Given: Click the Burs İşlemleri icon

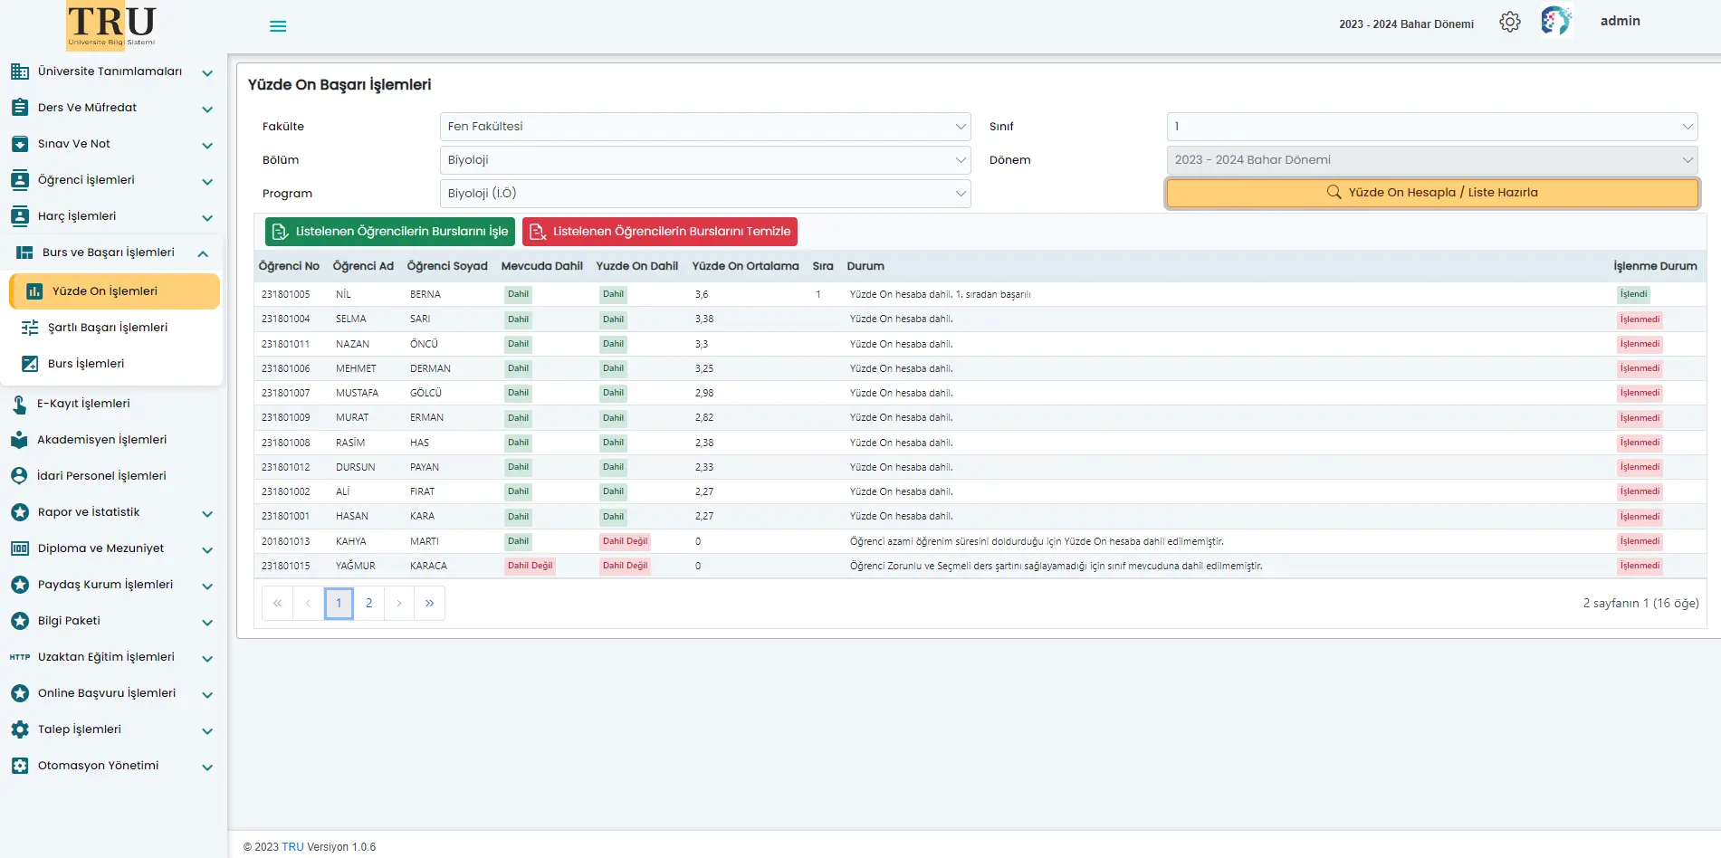Looking at the screenshot, I should [x=30, y=364].
